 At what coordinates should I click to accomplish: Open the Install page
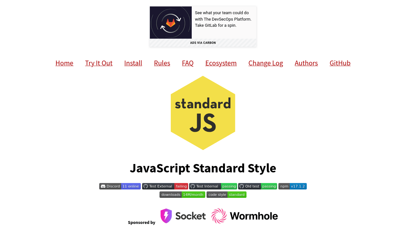tap(133, 63)
